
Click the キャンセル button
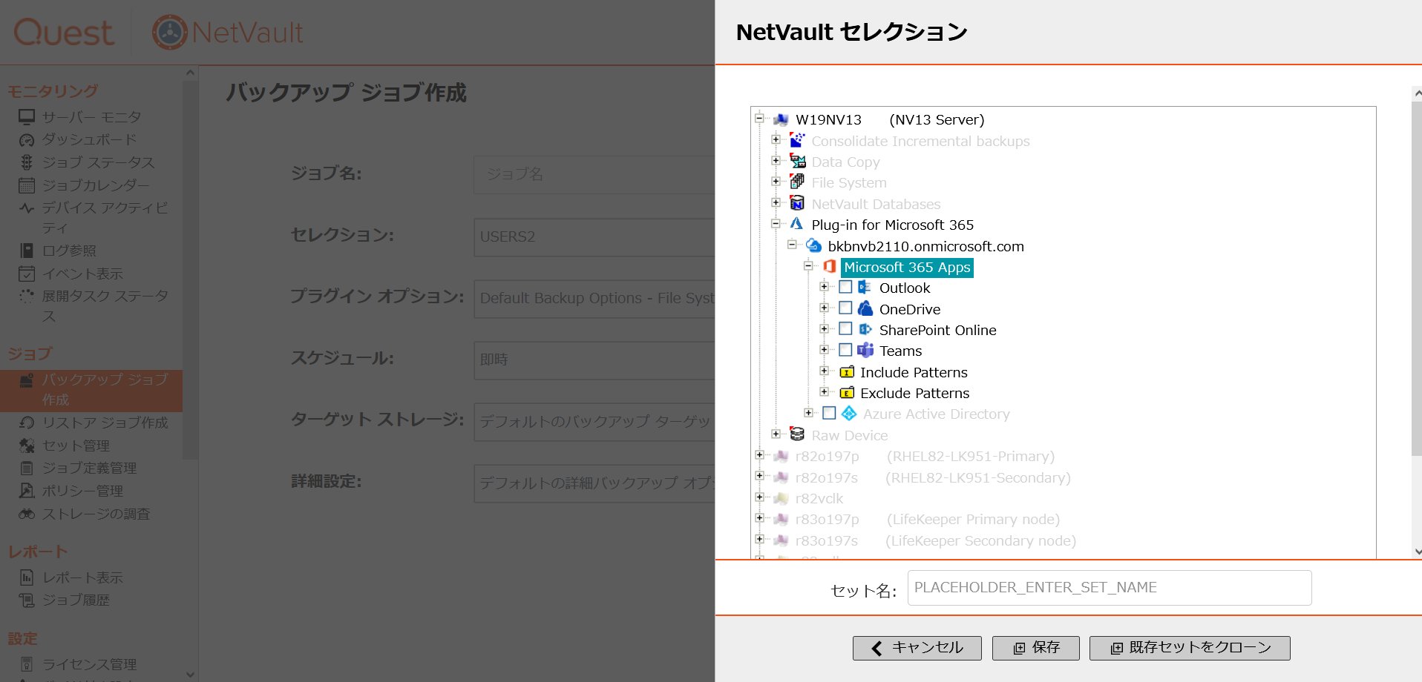[x=917, y=648]
